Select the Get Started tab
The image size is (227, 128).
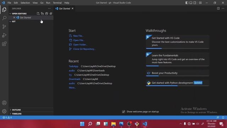[65, 9]
